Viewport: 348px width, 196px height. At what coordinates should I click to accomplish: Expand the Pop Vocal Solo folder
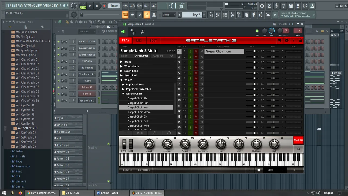click(123, 85)
